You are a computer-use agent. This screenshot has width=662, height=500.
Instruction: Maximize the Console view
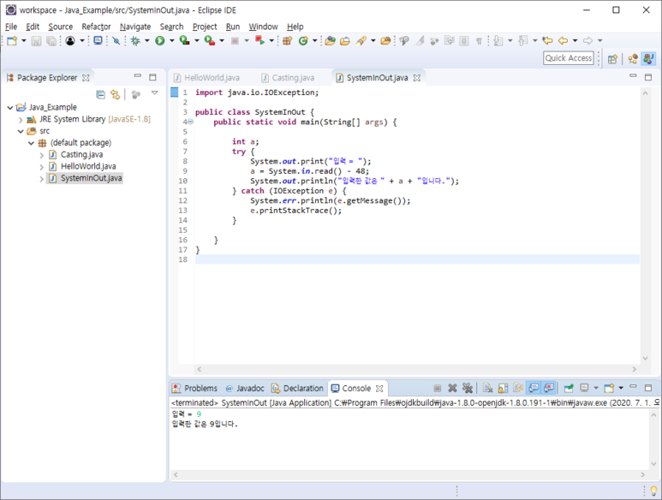[648, 387]
